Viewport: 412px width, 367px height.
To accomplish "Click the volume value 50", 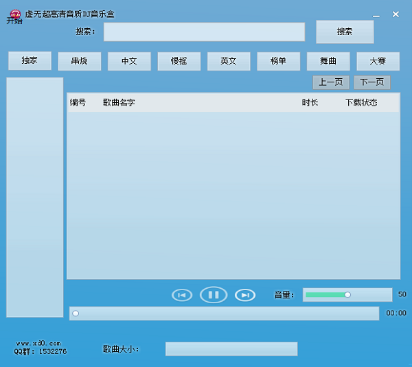I will 402,294.
